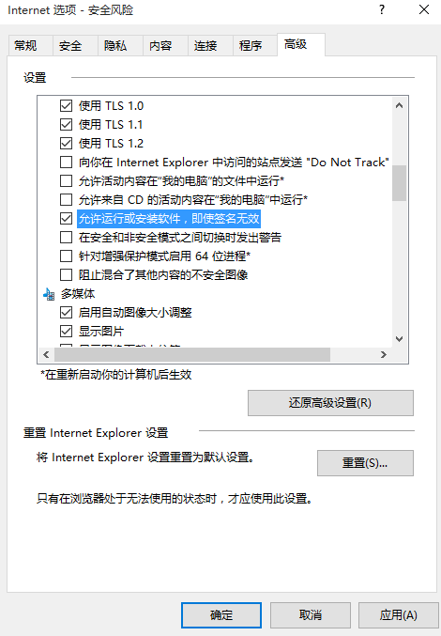Open the 隐私 tab

115,46
